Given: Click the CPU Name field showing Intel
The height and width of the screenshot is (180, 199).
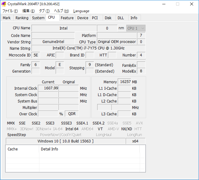Looking at the screenshot, I should [x=64, y=28].
